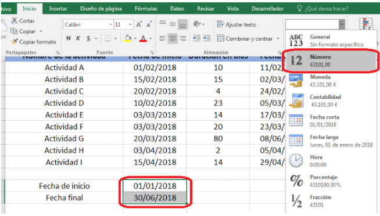This screenshot has height=216, width=380.
Task: Open the Inicio tab
Action: coord(29,9)
